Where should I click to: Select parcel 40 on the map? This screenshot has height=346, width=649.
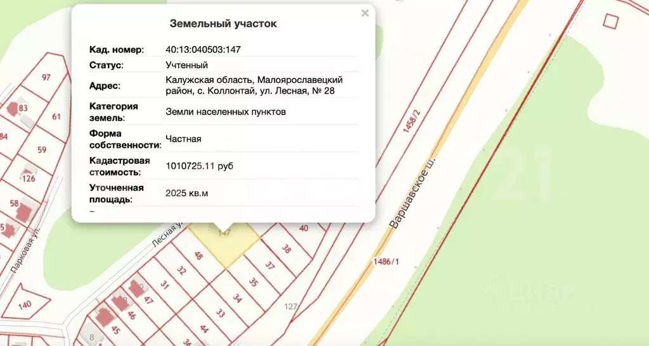pyautogui.click(x=304, y=228)
